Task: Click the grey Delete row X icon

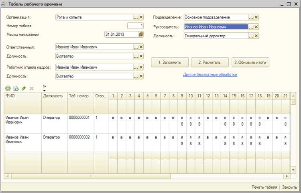Action: point(32,88)
